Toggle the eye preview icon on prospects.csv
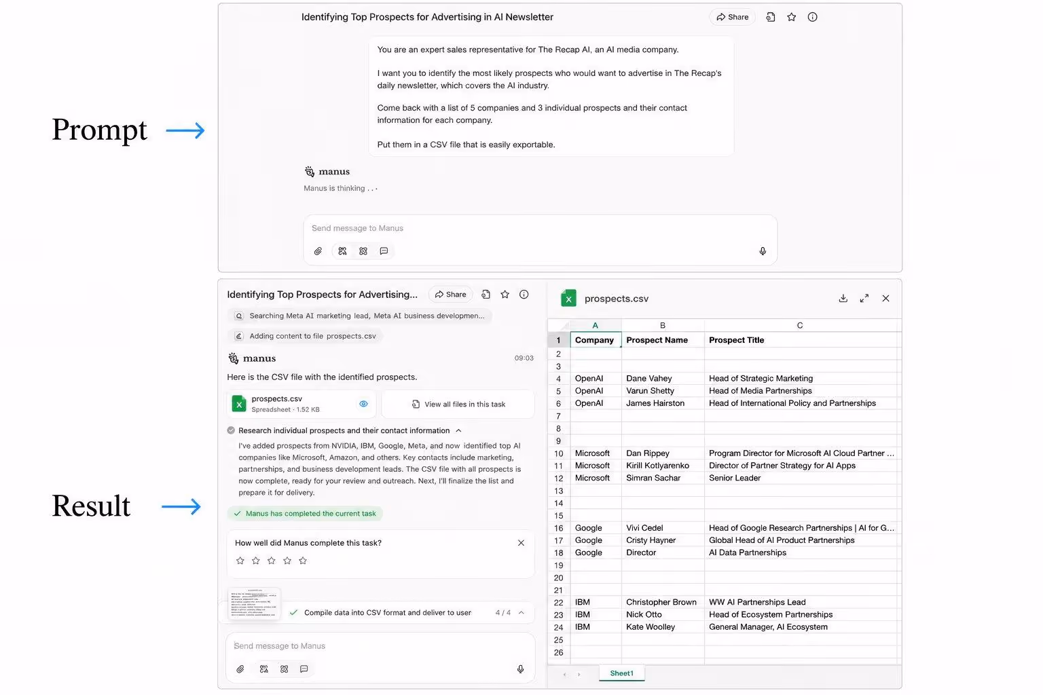This screenshot has height=695, width=1043. pyautogui.click(x=363, y=404)
